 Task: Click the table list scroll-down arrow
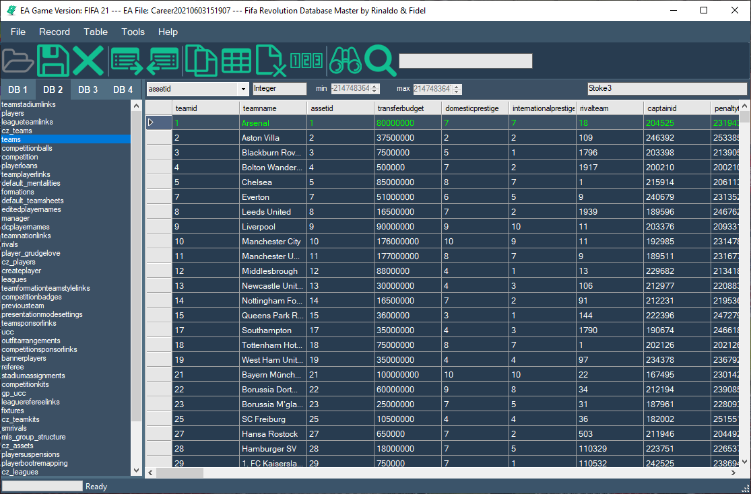[x=137, y=470]
